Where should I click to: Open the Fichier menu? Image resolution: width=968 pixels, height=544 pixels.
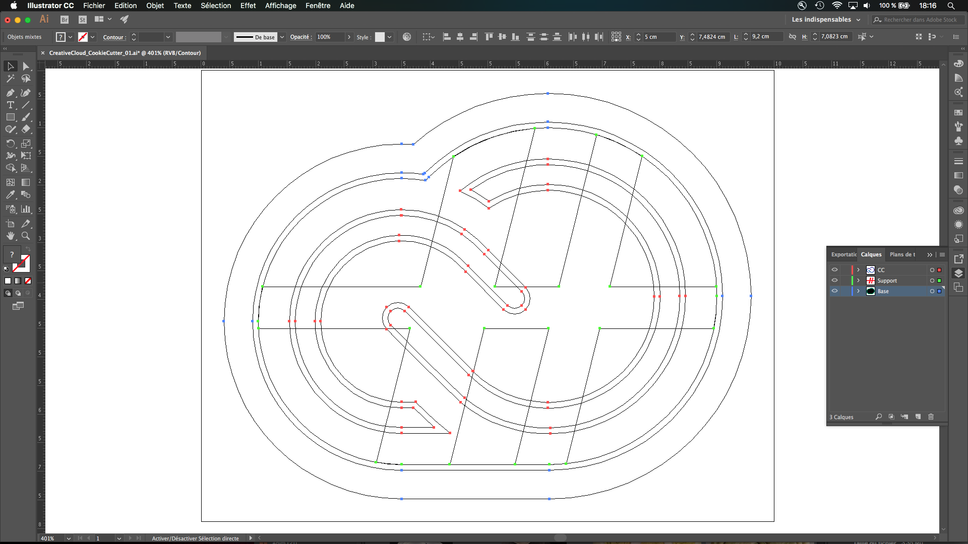94,6
